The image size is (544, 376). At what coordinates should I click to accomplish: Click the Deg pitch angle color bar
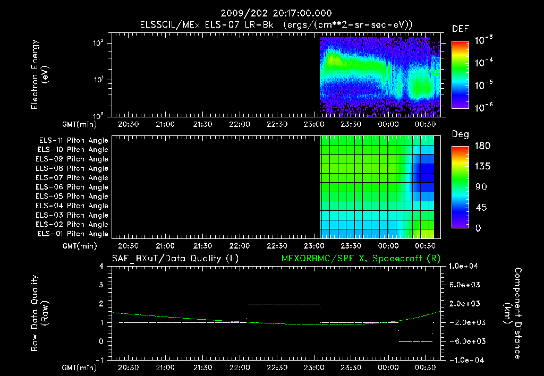460,187
